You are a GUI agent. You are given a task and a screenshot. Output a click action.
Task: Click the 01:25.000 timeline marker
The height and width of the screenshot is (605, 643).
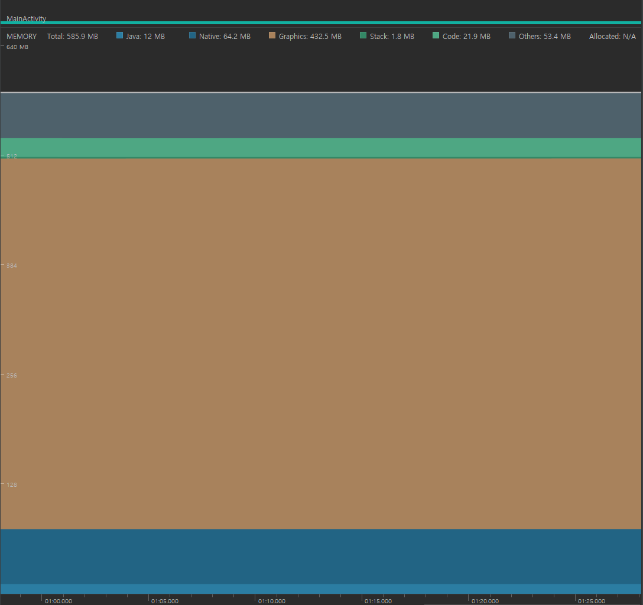pyautogui.click(x=592, y=601)
